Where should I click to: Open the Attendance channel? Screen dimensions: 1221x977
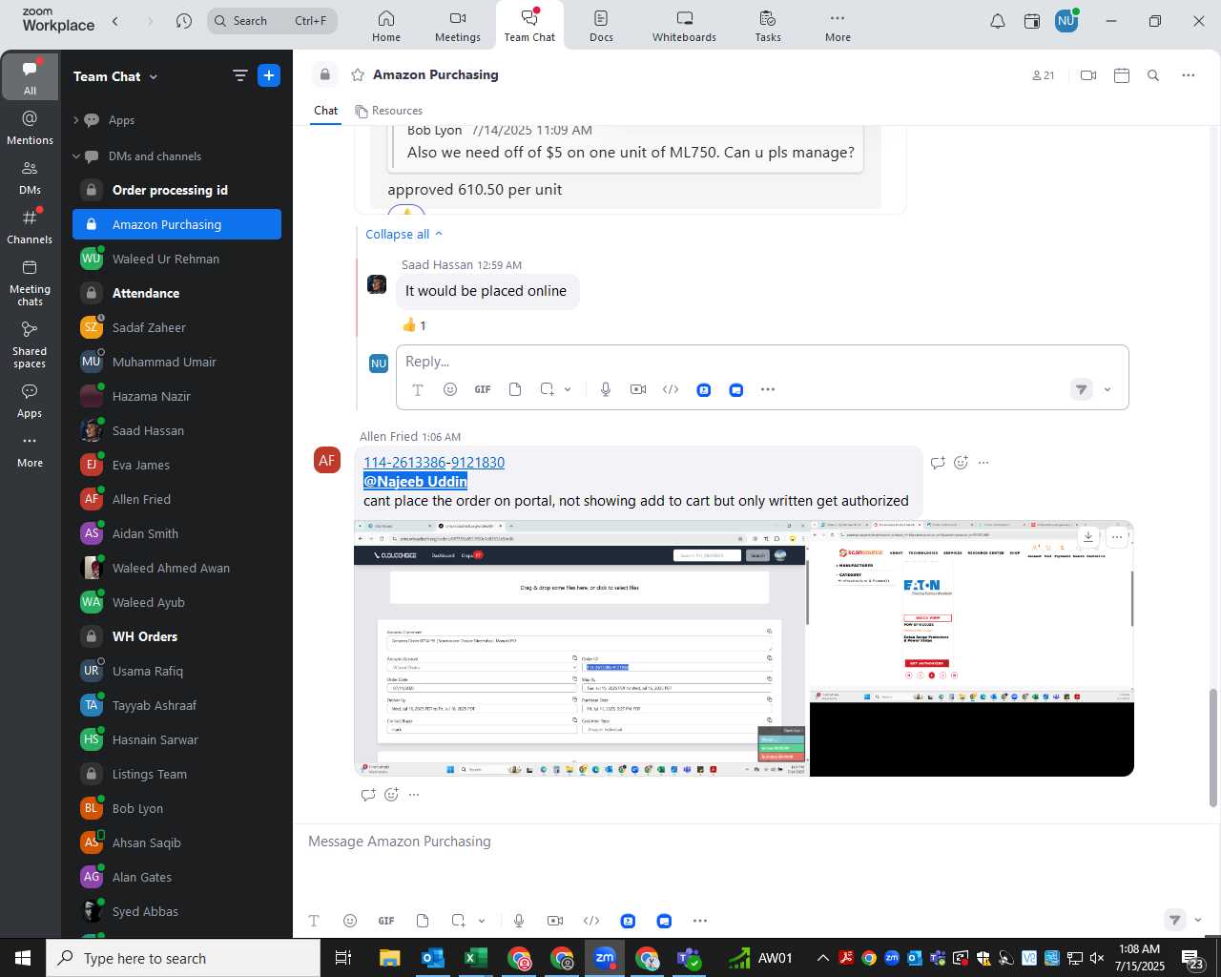pos(176,293)
